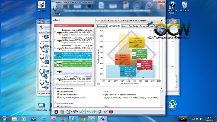Screen dimensions: 217x122
Task: Select the yellow ASUS USB-AC53 chart box
Action: pos(137,43)
